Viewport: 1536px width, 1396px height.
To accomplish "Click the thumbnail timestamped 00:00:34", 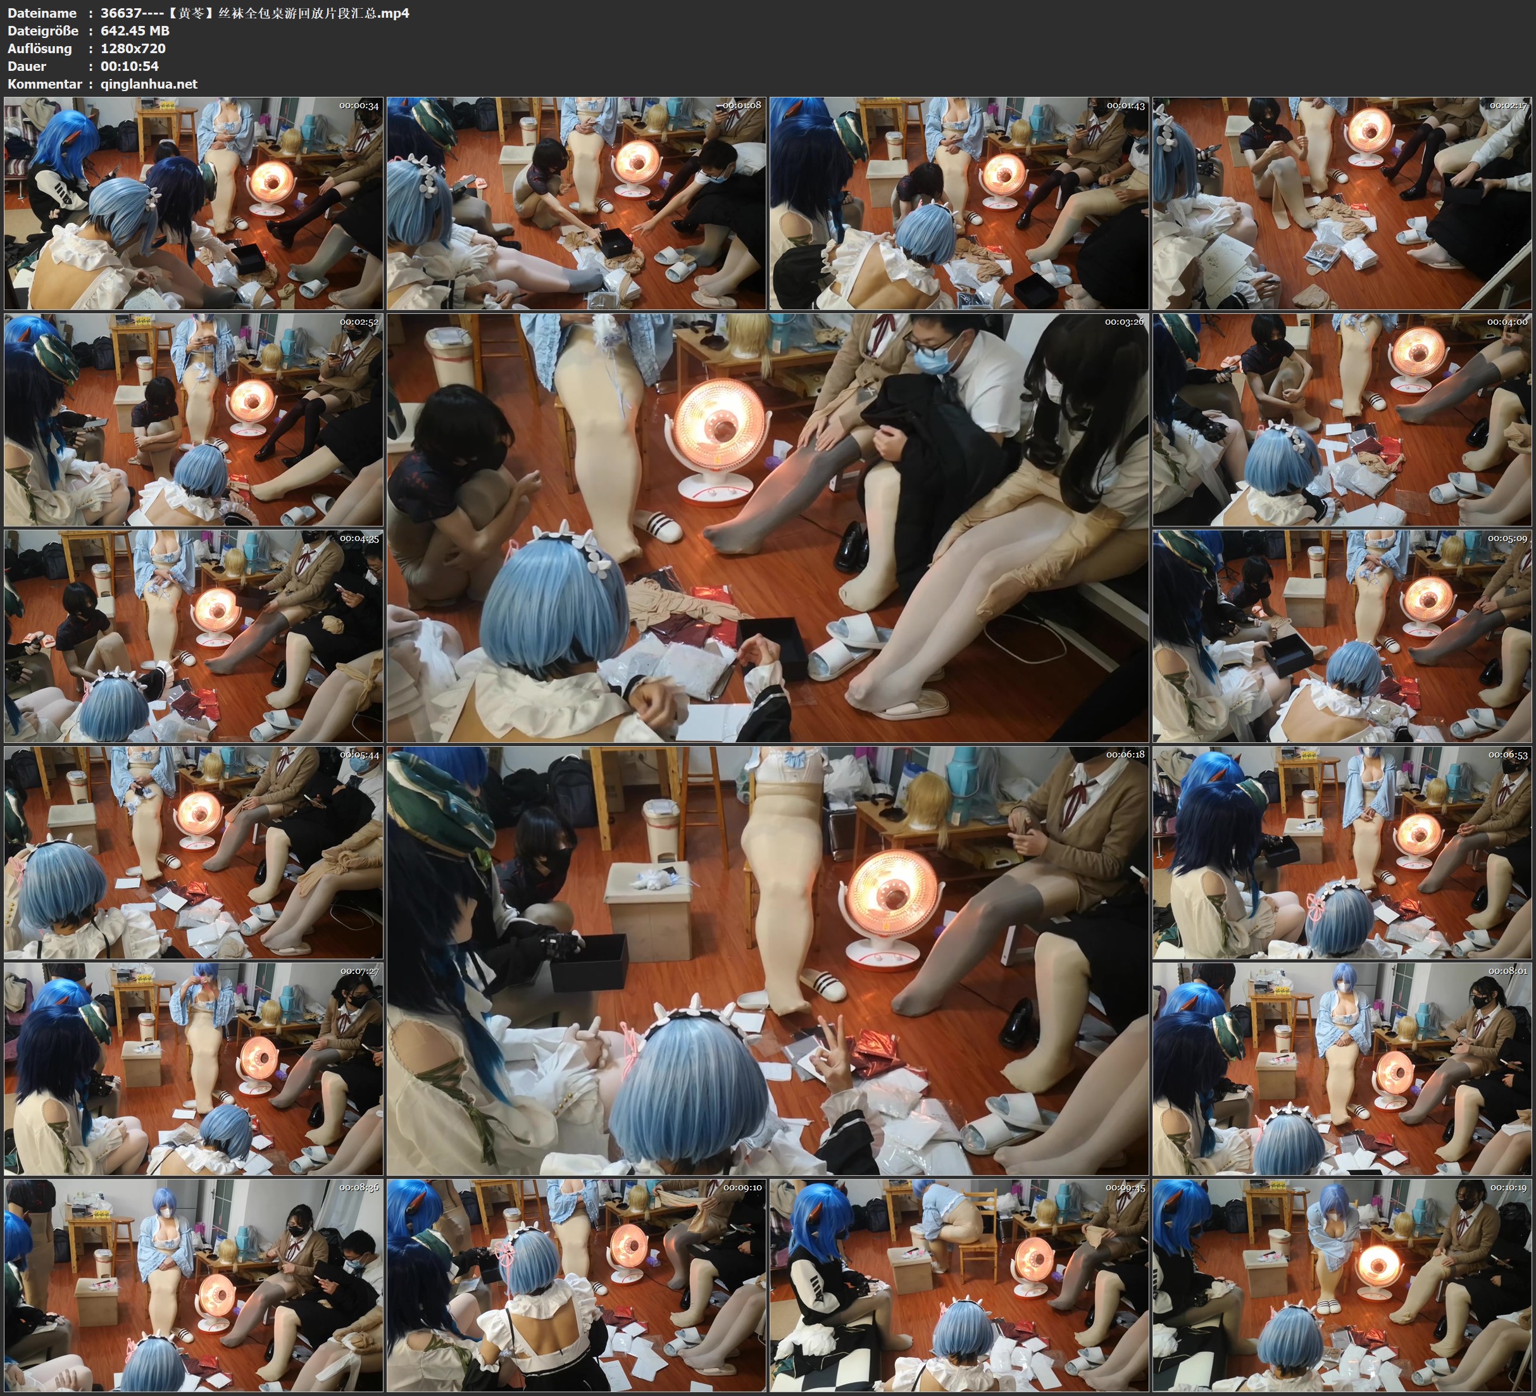I will 194,203.
